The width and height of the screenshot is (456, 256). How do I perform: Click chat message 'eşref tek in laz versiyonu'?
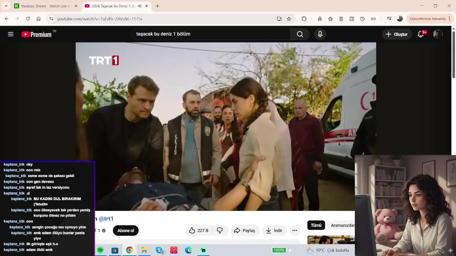pyautogui.click(x=48, y=187)
